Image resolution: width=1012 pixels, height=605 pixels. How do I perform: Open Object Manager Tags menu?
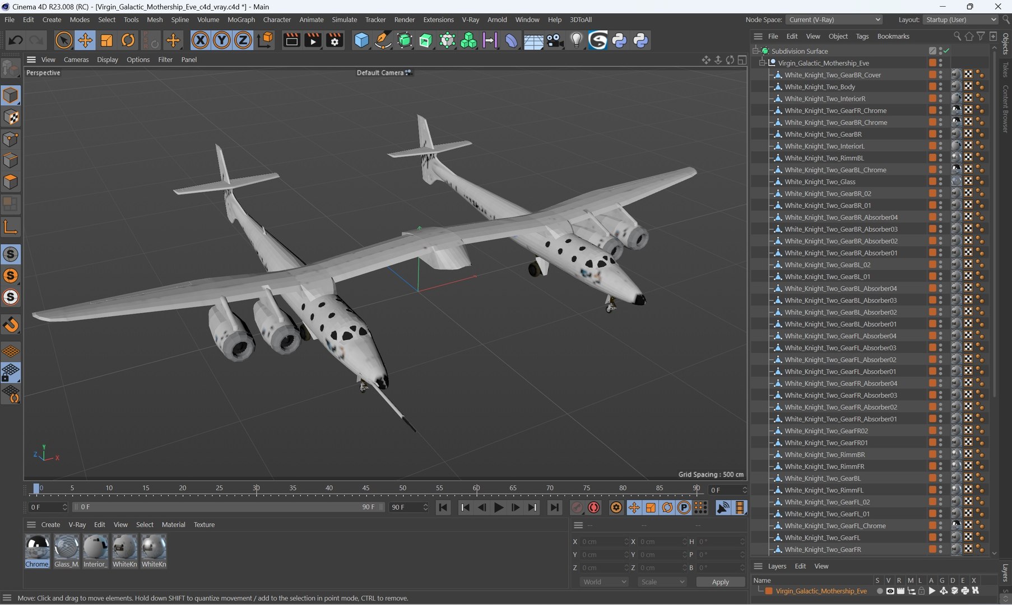(x=862, y=36)
